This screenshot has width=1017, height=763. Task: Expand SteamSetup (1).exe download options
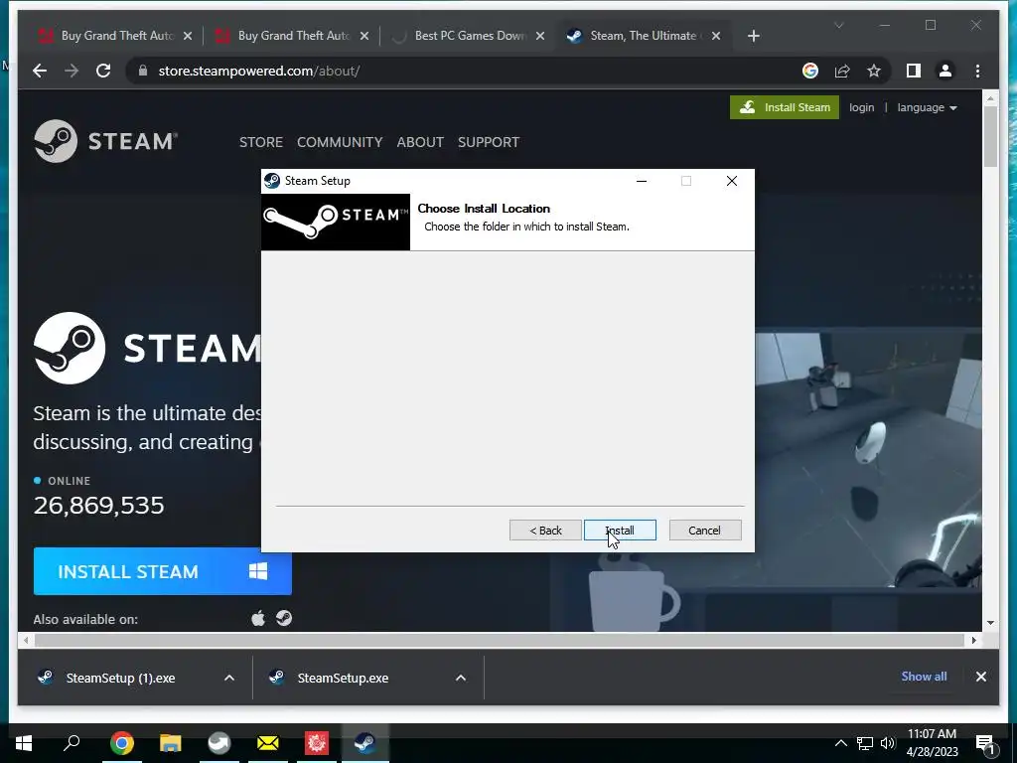tap(229, 678)
